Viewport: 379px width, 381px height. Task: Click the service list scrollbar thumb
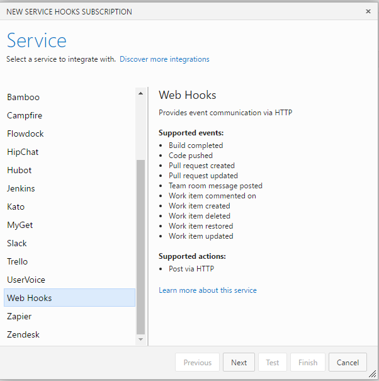[x=140, y=247]
